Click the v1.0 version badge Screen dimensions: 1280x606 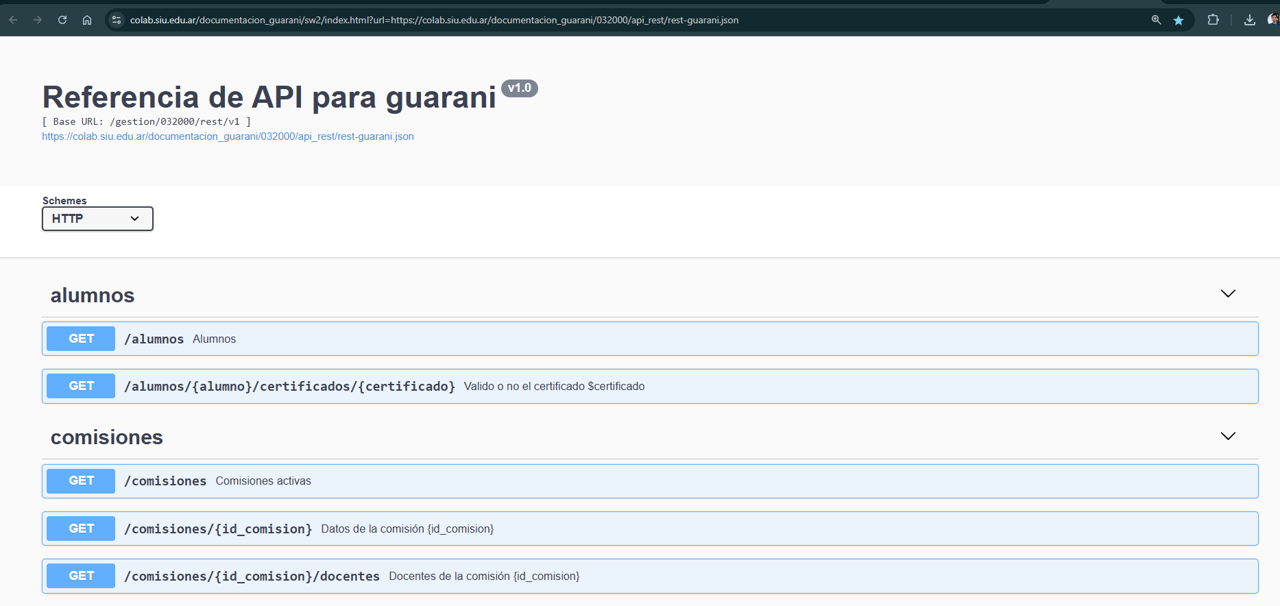tap(520, 88)
